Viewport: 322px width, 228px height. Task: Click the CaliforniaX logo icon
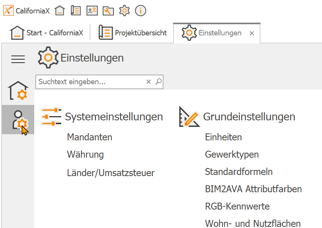tap(8, 10)
